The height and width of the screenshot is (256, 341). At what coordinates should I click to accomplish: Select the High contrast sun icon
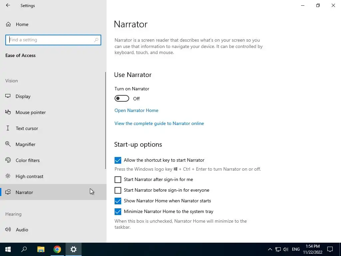point(8,176)
